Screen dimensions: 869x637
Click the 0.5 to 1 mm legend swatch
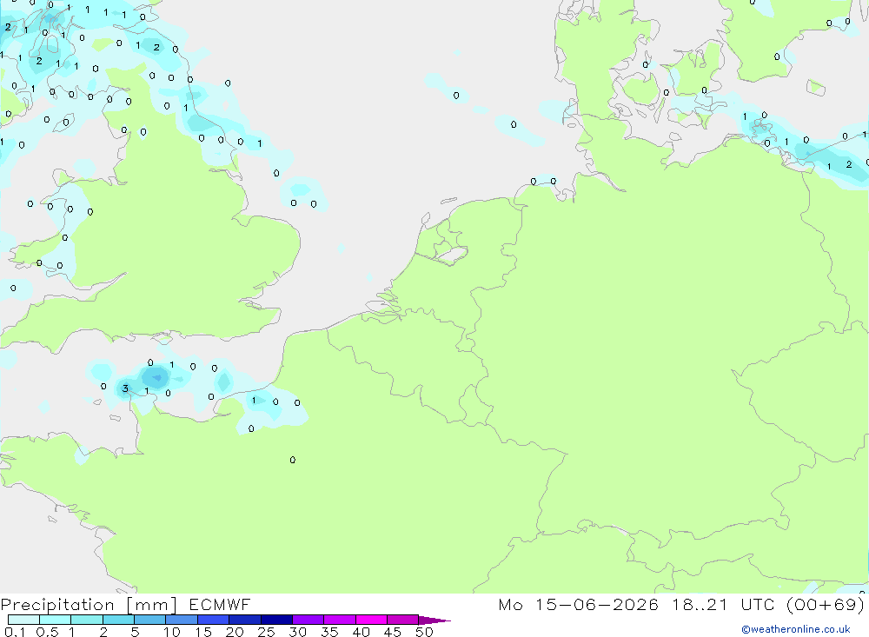point(55,620)
